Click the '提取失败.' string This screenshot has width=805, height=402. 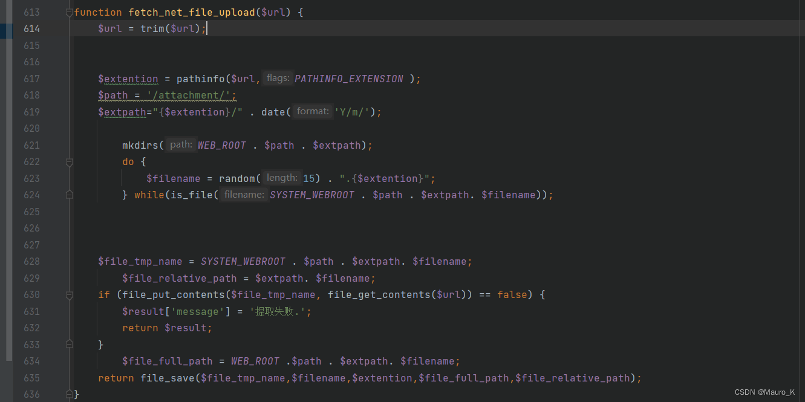pyautogui.click(x=278, y=311)
